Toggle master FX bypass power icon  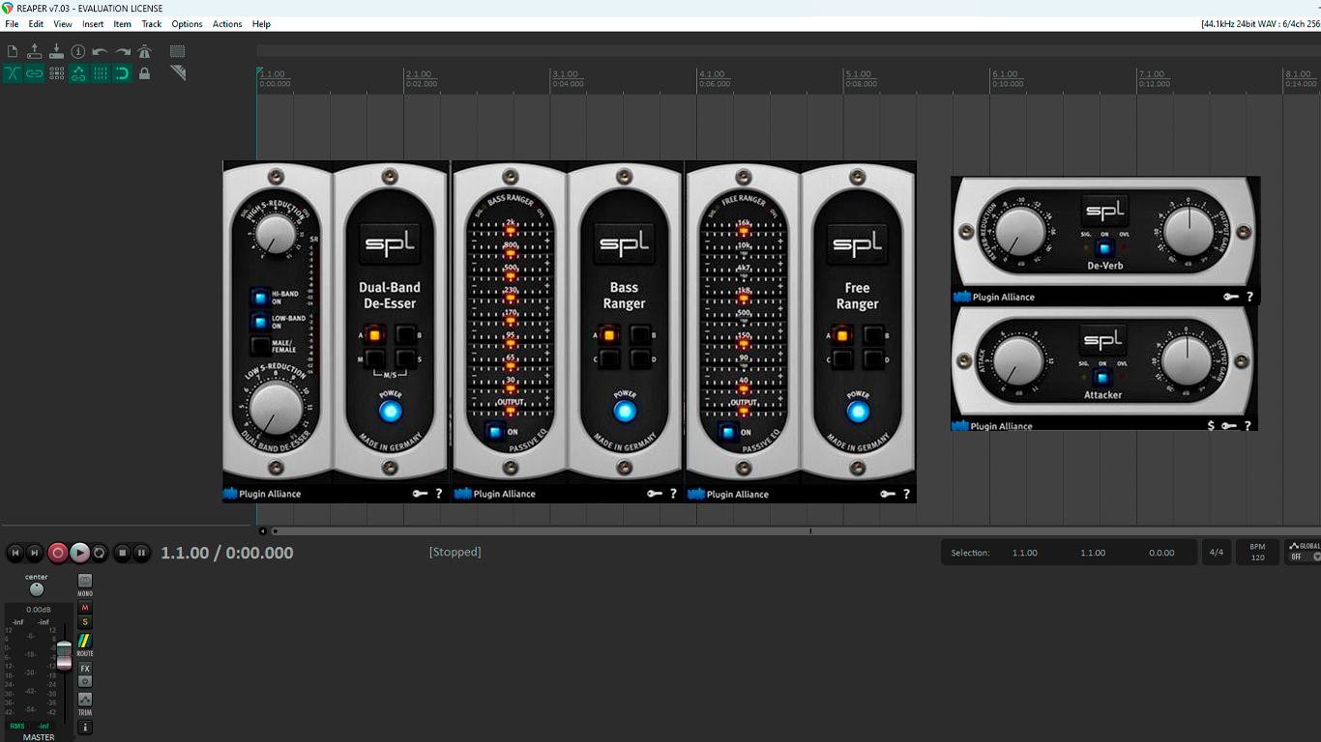(85, 681)
